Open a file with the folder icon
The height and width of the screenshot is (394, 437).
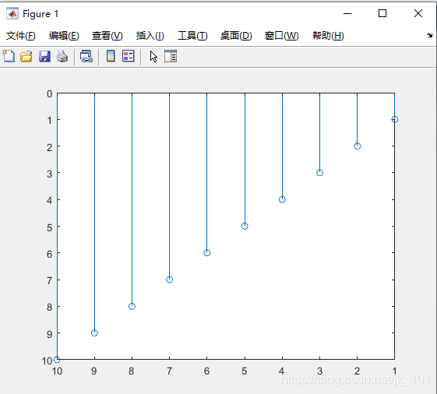pyautogui.click(x=26, y=56)
